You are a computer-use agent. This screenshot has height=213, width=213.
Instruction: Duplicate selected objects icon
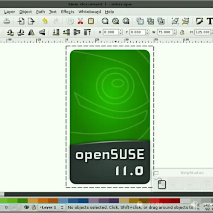(x=140, y=21)
